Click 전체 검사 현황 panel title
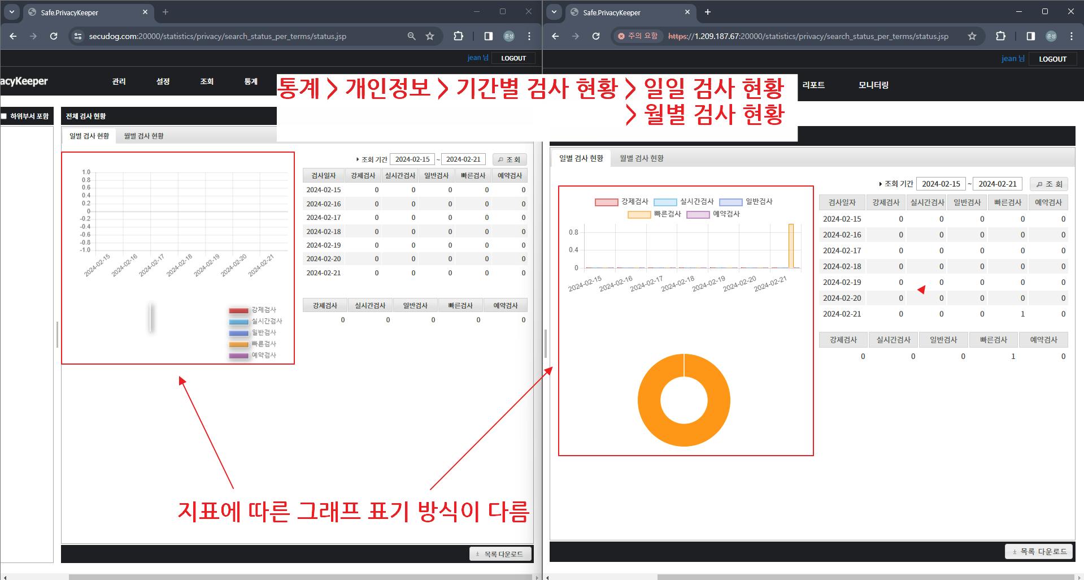This screenshot has height=580, width=1084. pyautogui.click(x=86, y=116)
